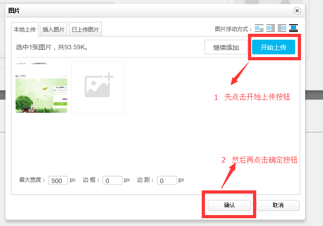323x226 pixels.
Task: Click the blue 开始上传 button
Action: (273, 47)
